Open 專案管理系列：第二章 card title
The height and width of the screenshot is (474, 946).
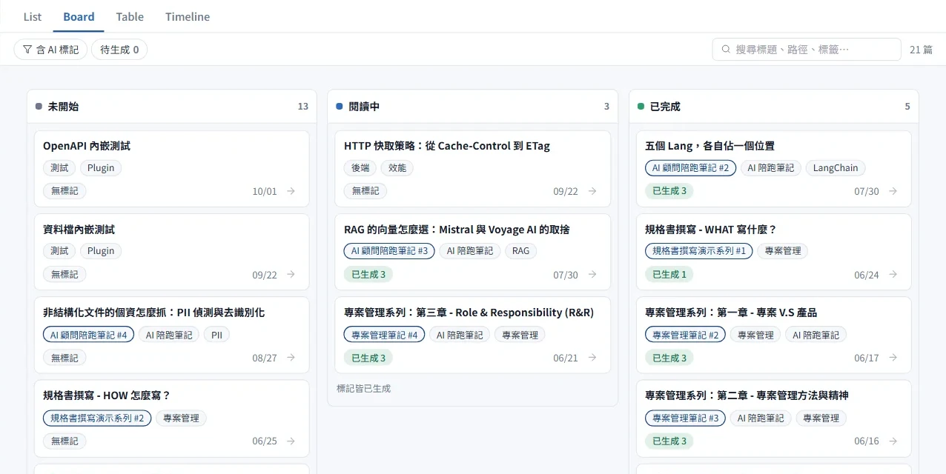[747, 395]
